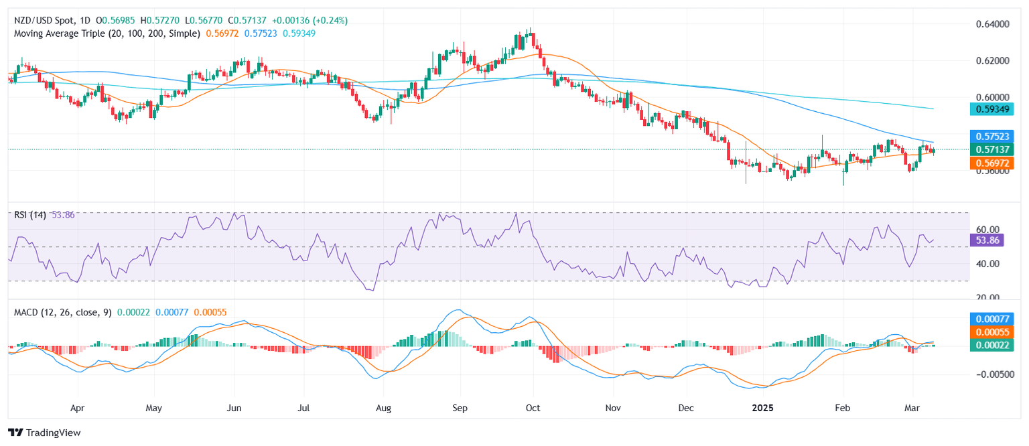This screenshot has height=446, width=1029.
Task: Click the Oct label on the time axis
Action: pyautogui.click(x=533, y=406)
